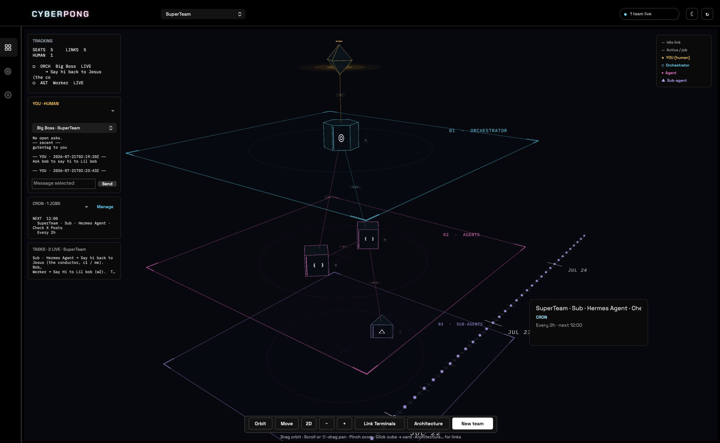Image resolution: width=720 pixels, height=443 pixels.
Task: Create a New team
Action: pos(472,424)
